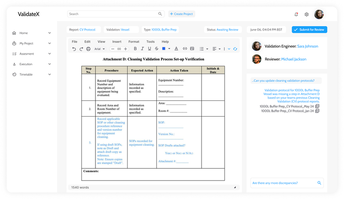Screen dimensions: 344x199
Task: Click the undo arrow in editor toolbar
Action: click(74, 49)
